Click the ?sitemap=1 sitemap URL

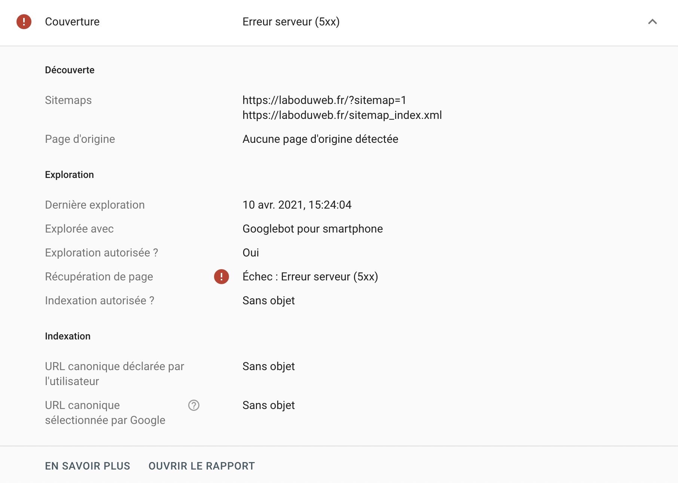click(x=324, y=100)
